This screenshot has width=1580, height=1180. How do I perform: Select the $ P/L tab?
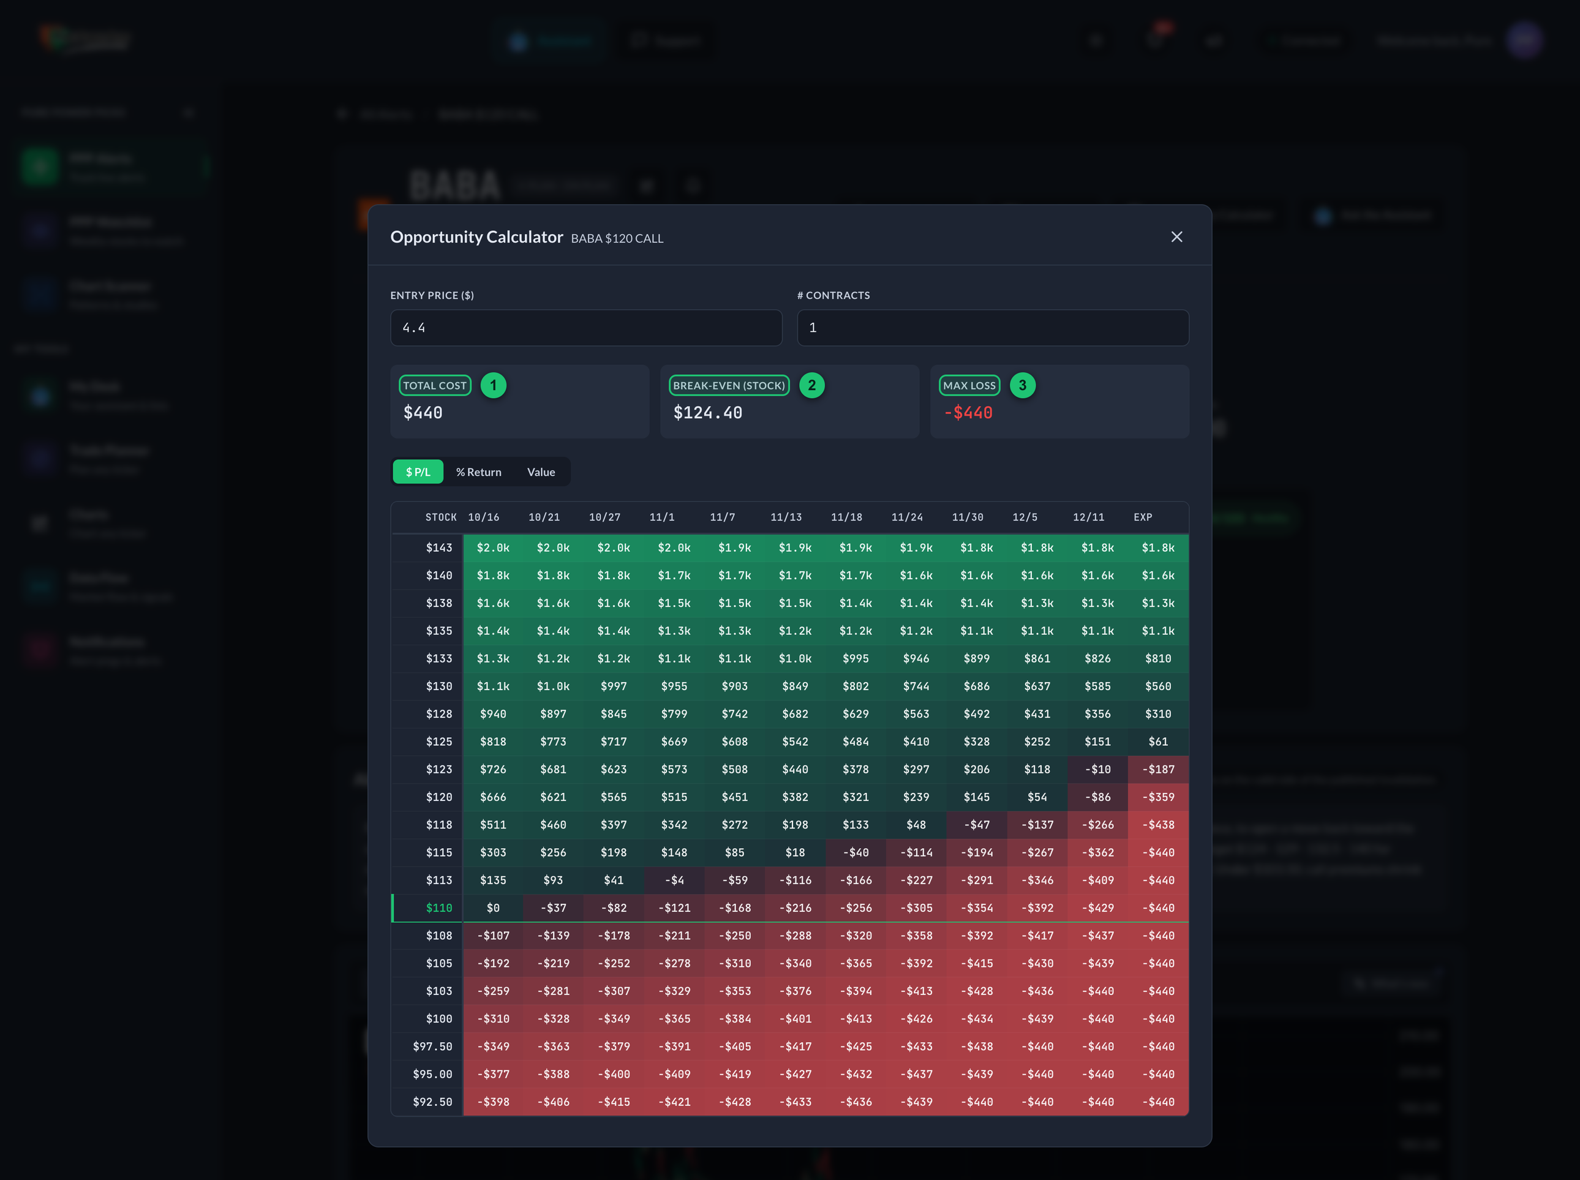click(418, 472)
